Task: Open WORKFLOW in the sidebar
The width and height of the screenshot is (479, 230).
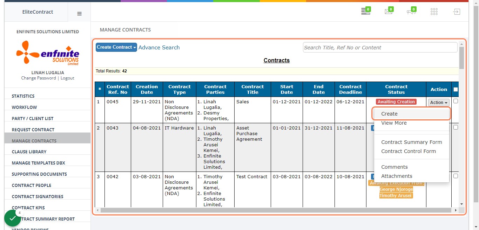Action: pyautogui.click(x=24, y=107)
